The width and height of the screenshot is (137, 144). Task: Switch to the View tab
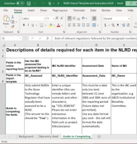coord(119,10)
